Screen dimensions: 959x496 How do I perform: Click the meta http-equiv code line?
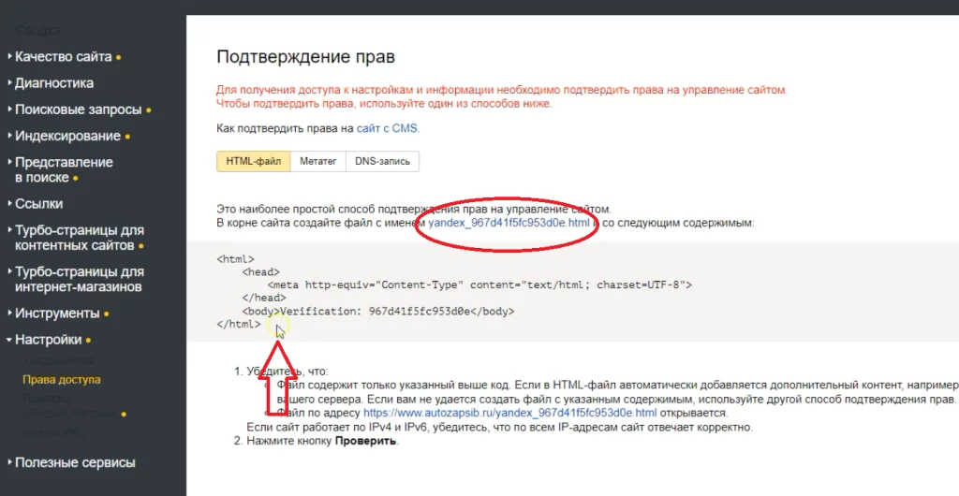point(479,284)
